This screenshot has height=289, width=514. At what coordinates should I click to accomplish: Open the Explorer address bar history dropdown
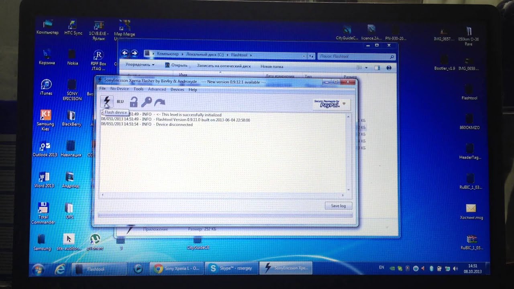[x=304, y=56]
